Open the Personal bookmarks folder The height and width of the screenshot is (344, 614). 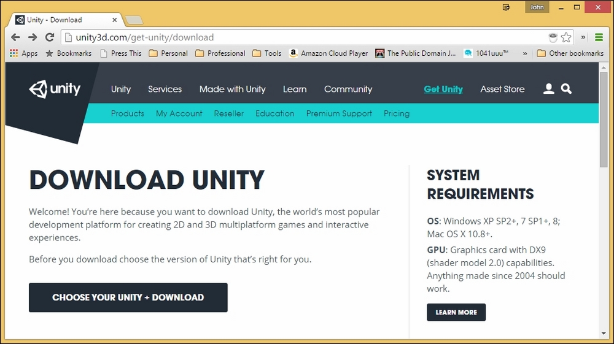[x=168, y=53]
